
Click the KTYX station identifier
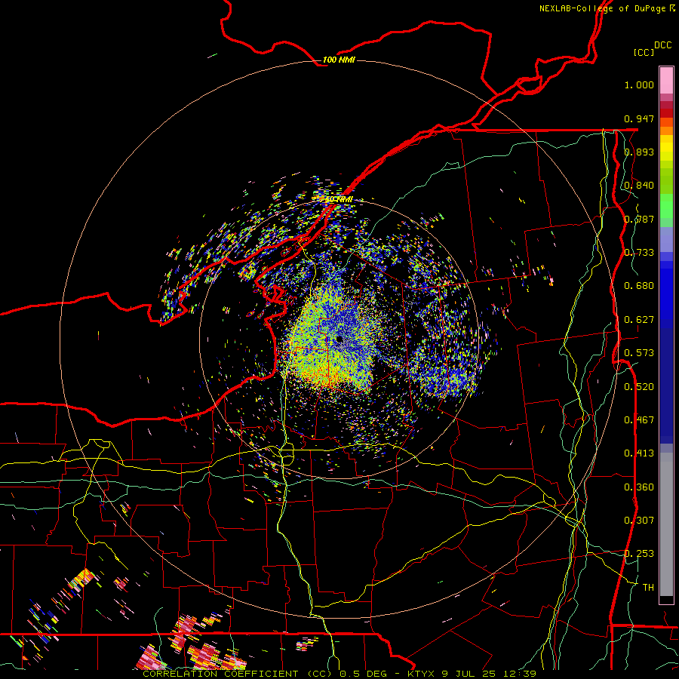tap(420, 674)
